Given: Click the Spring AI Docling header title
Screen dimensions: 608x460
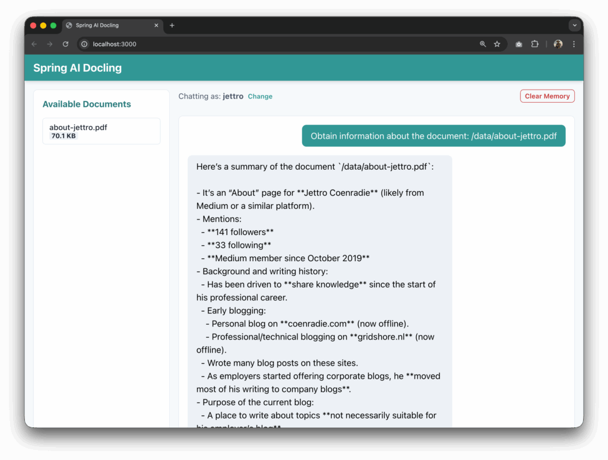Looking at the screenshot, I should pos(77,68).
